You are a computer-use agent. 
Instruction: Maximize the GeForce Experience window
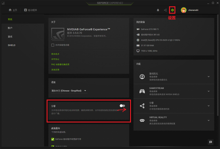(x=213, y=3)
